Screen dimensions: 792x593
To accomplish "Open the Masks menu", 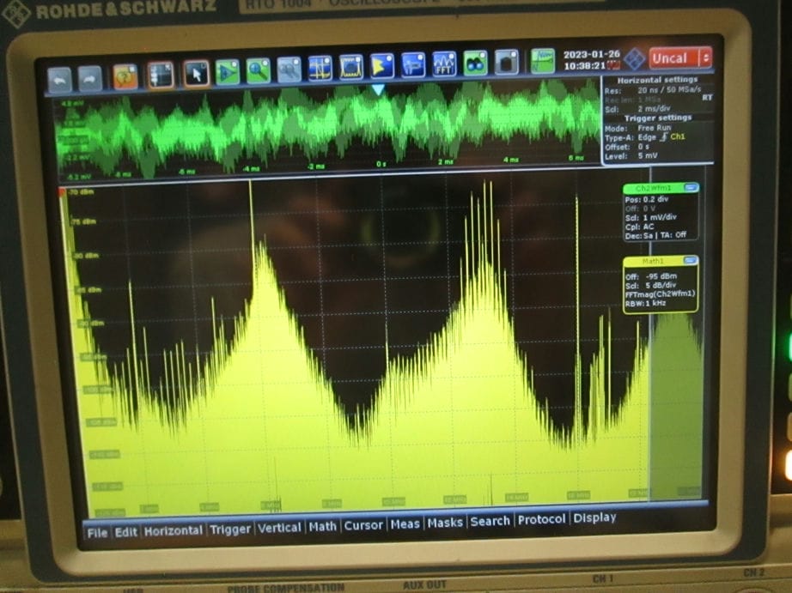I will pos(445,523).
